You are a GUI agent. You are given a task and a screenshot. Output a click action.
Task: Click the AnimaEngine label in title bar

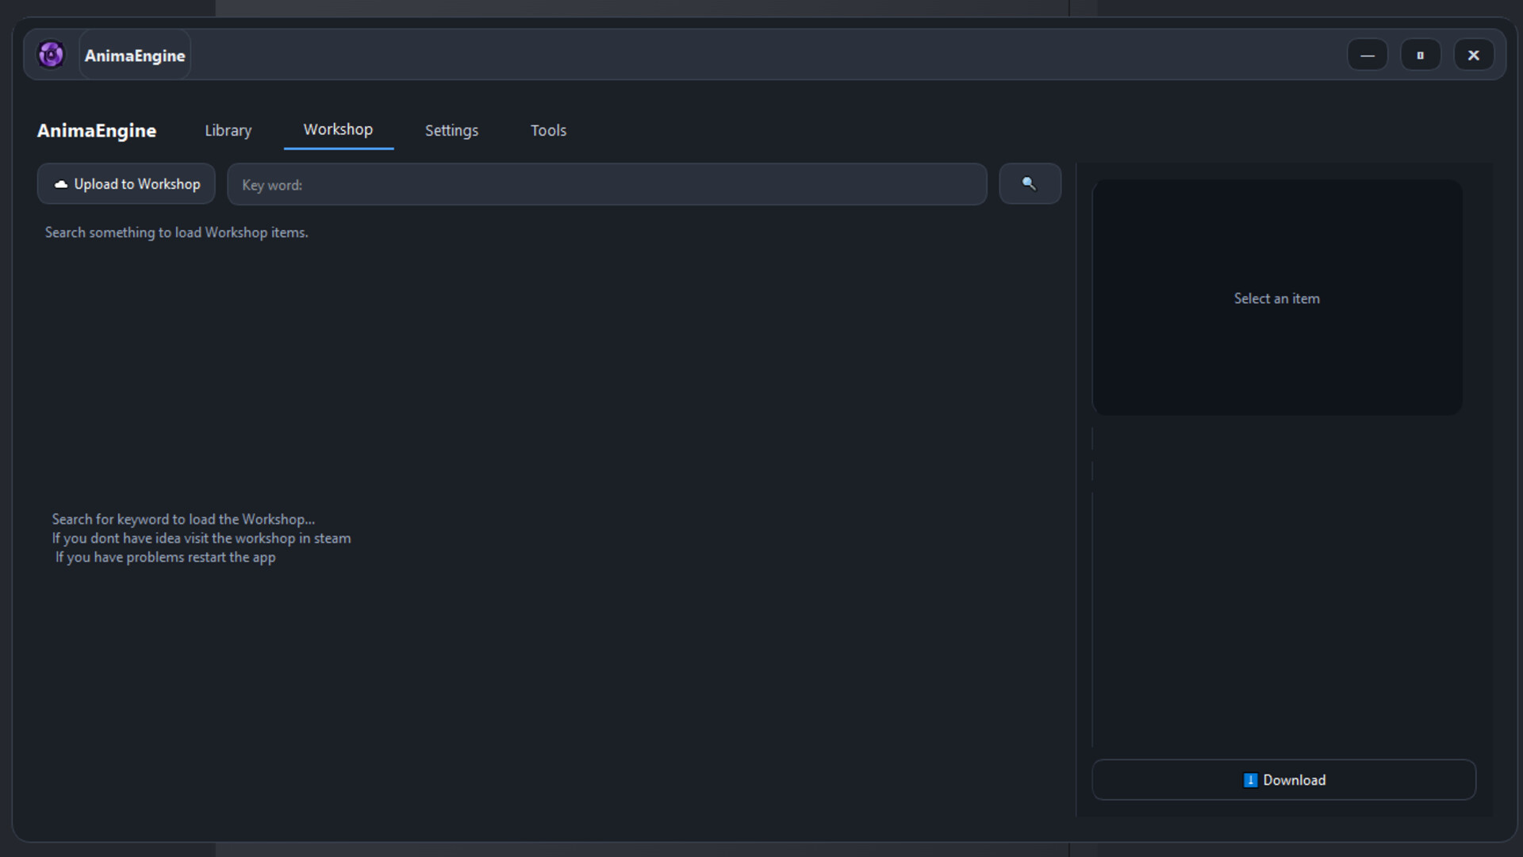point(133,56)
